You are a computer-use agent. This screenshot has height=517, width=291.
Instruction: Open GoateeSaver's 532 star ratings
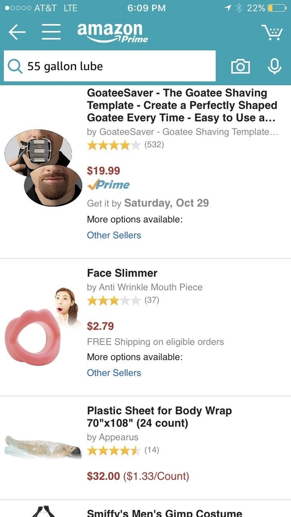(125, 145)
